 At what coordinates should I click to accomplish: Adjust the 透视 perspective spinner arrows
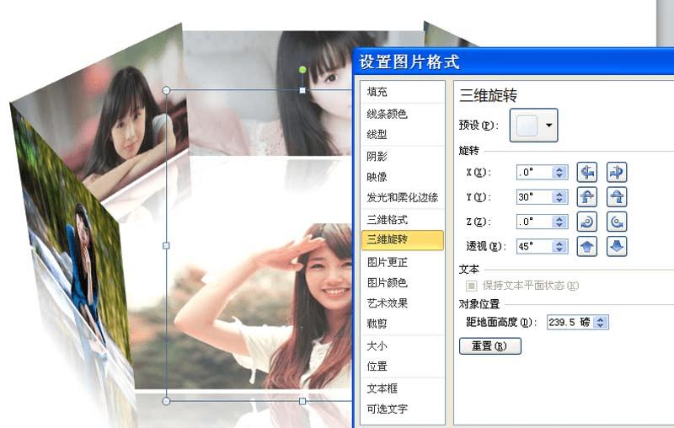pyautogui.click(x=559, y=246)
